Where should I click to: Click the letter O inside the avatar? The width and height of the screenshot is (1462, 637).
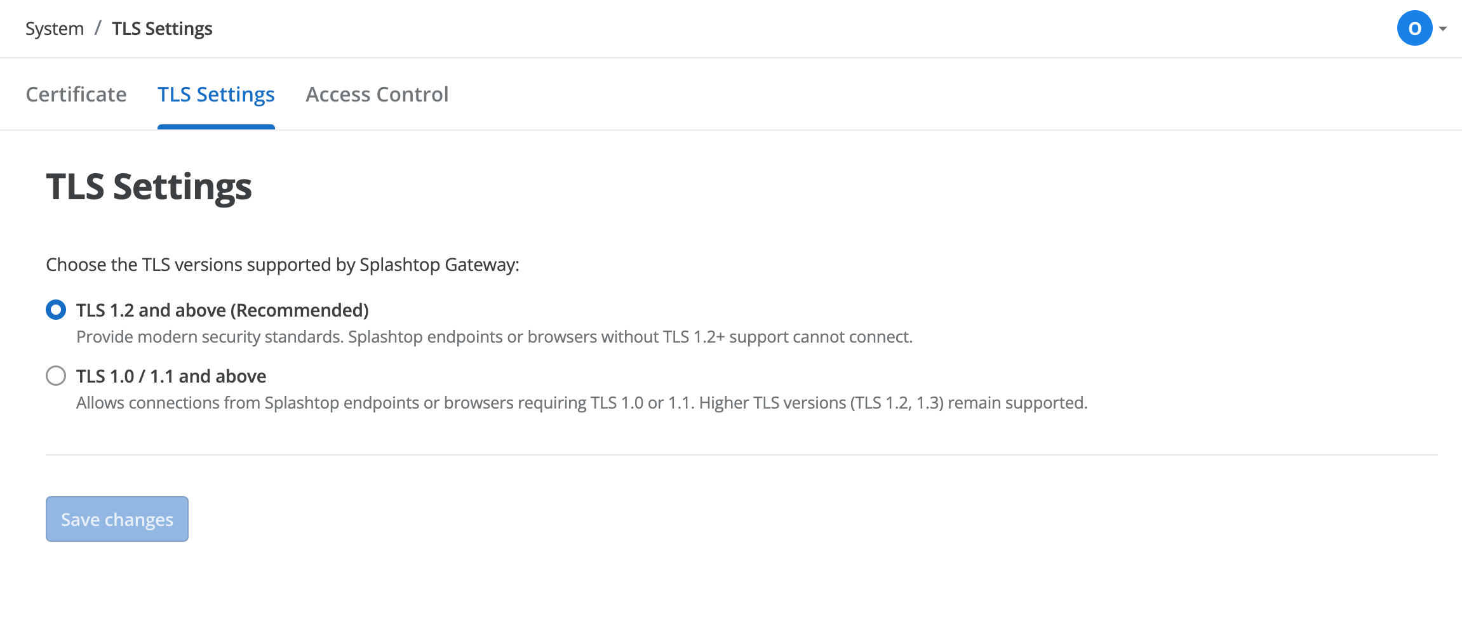pyautogui.click(x=1414, y=29)
